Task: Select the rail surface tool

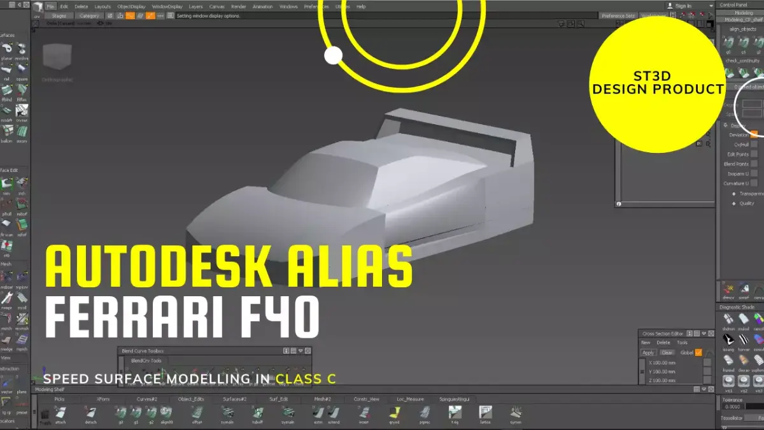Action: coord(6,71)
